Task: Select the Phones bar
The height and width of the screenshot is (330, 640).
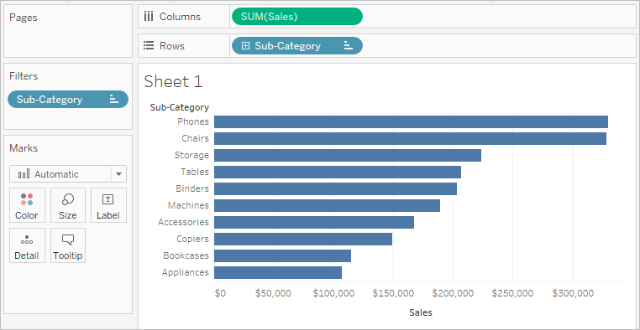Action: click(411, 121)
